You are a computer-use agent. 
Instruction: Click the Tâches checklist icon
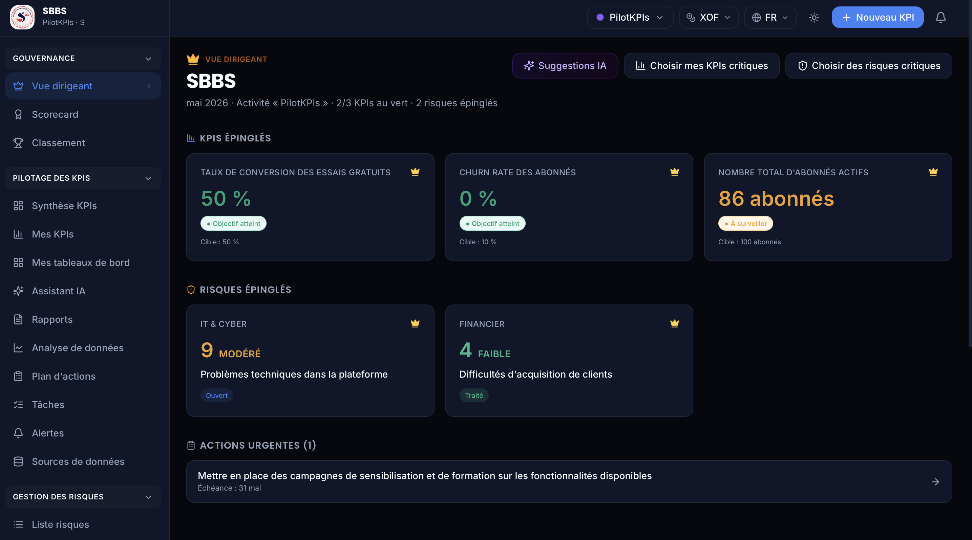(18, 405)
